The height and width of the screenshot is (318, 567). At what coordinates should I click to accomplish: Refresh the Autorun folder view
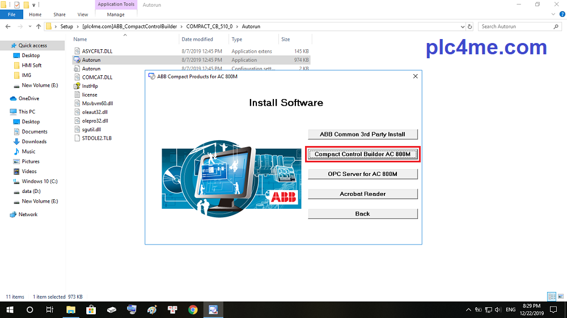(x=469, y=27)
